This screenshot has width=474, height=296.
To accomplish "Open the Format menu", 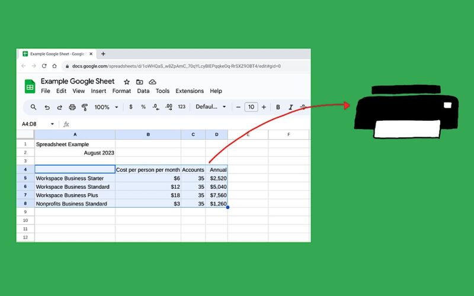I will (121, 91).
